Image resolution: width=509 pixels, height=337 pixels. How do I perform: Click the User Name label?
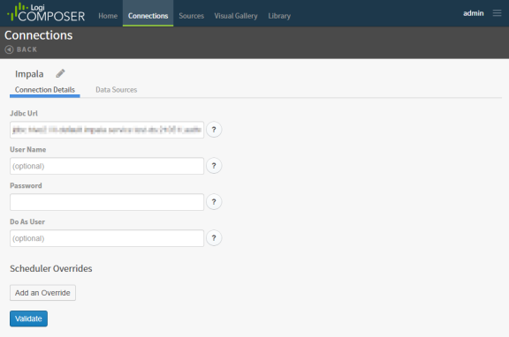coord(28,150)
